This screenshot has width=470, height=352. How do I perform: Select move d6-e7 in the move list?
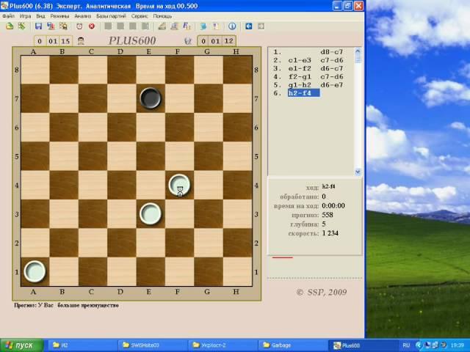tap(331, 85)
